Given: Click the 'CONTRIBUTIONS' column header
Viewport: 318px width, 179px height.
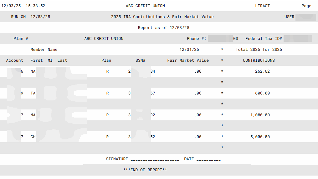Looking at the screenshot, I should pos(259,60).
